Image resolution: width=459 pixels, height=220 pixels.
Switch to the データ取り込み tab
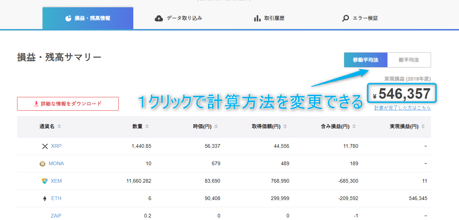(178, 18)
